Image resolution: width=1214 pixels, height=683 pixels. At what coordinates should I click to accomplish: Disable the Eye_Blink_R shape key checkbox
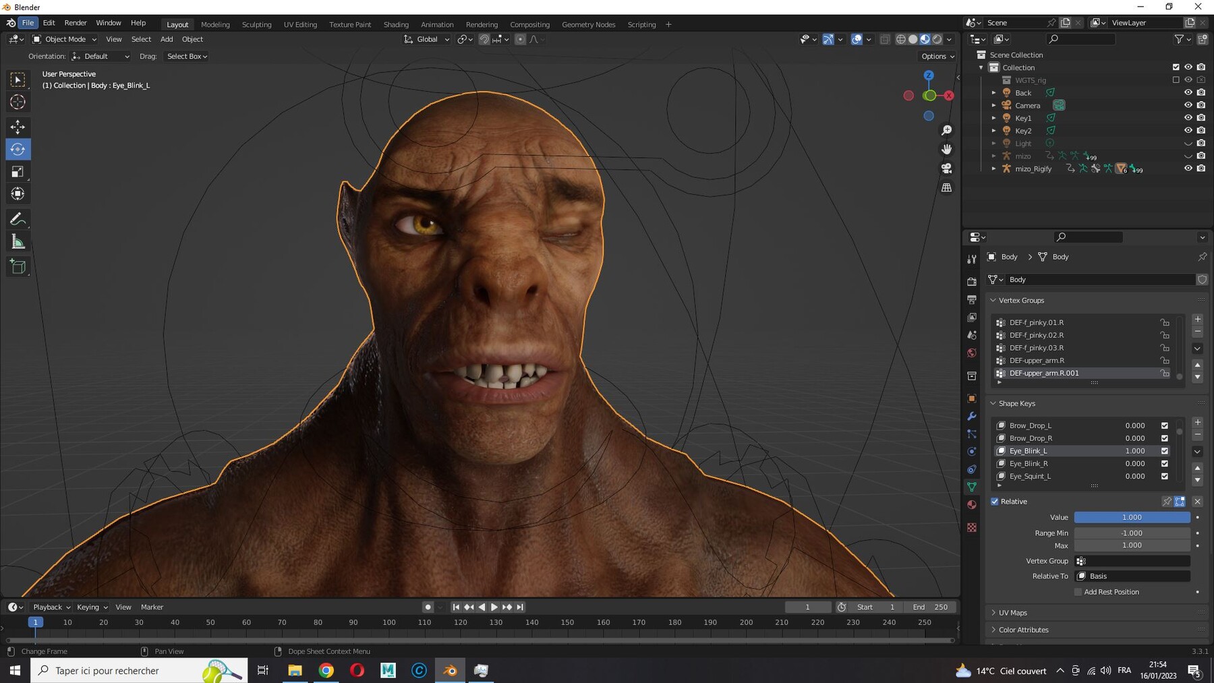(x=1164, y=463)
